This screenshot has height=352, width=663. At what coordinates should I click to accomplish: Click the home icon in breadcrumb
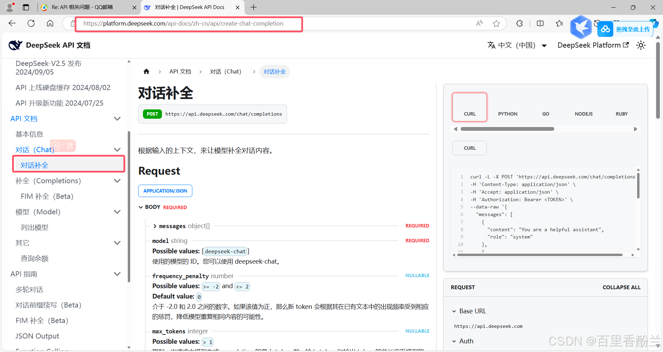coord(146,71)
